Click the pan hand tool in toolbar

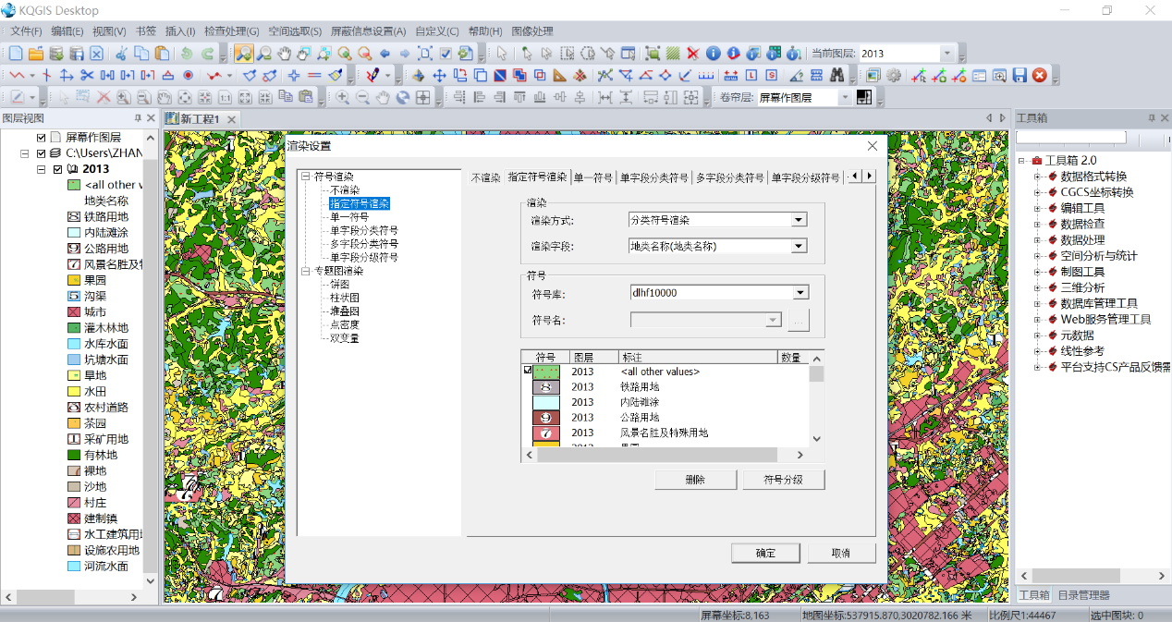coord(285,54)
